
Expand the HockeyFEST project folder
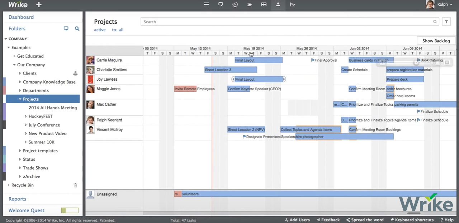tap(26, 117)
